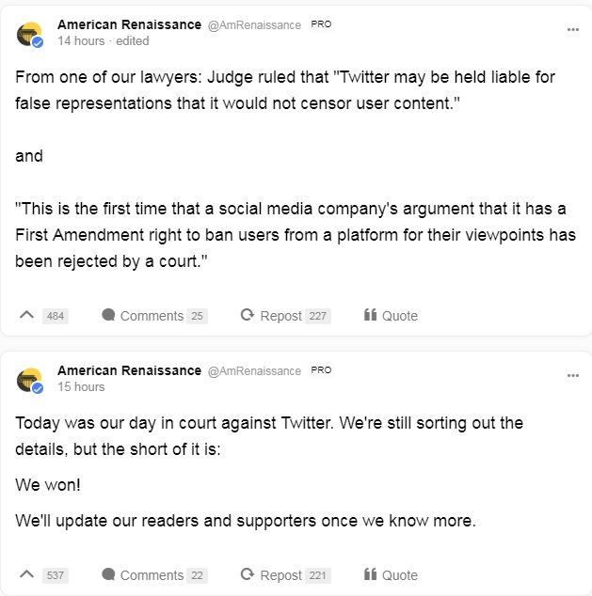This screenshot has height=596, width=592.
Task: Open the "14 hours" timestamp link
Action: pos(81,41)
